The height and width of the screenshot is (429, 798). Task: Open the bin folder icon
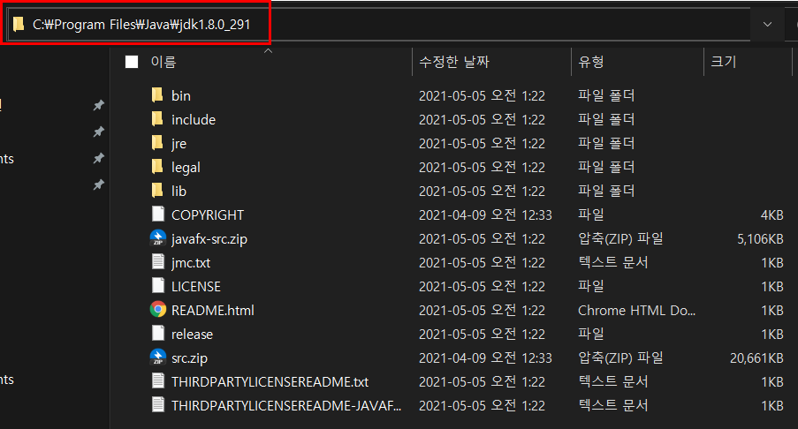(x=157, y=95)
